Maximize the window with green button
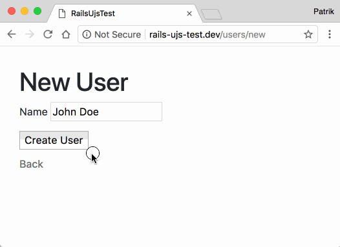Viewport: 340px width, 247px height. pyautogui.click(x=37, y=11)
